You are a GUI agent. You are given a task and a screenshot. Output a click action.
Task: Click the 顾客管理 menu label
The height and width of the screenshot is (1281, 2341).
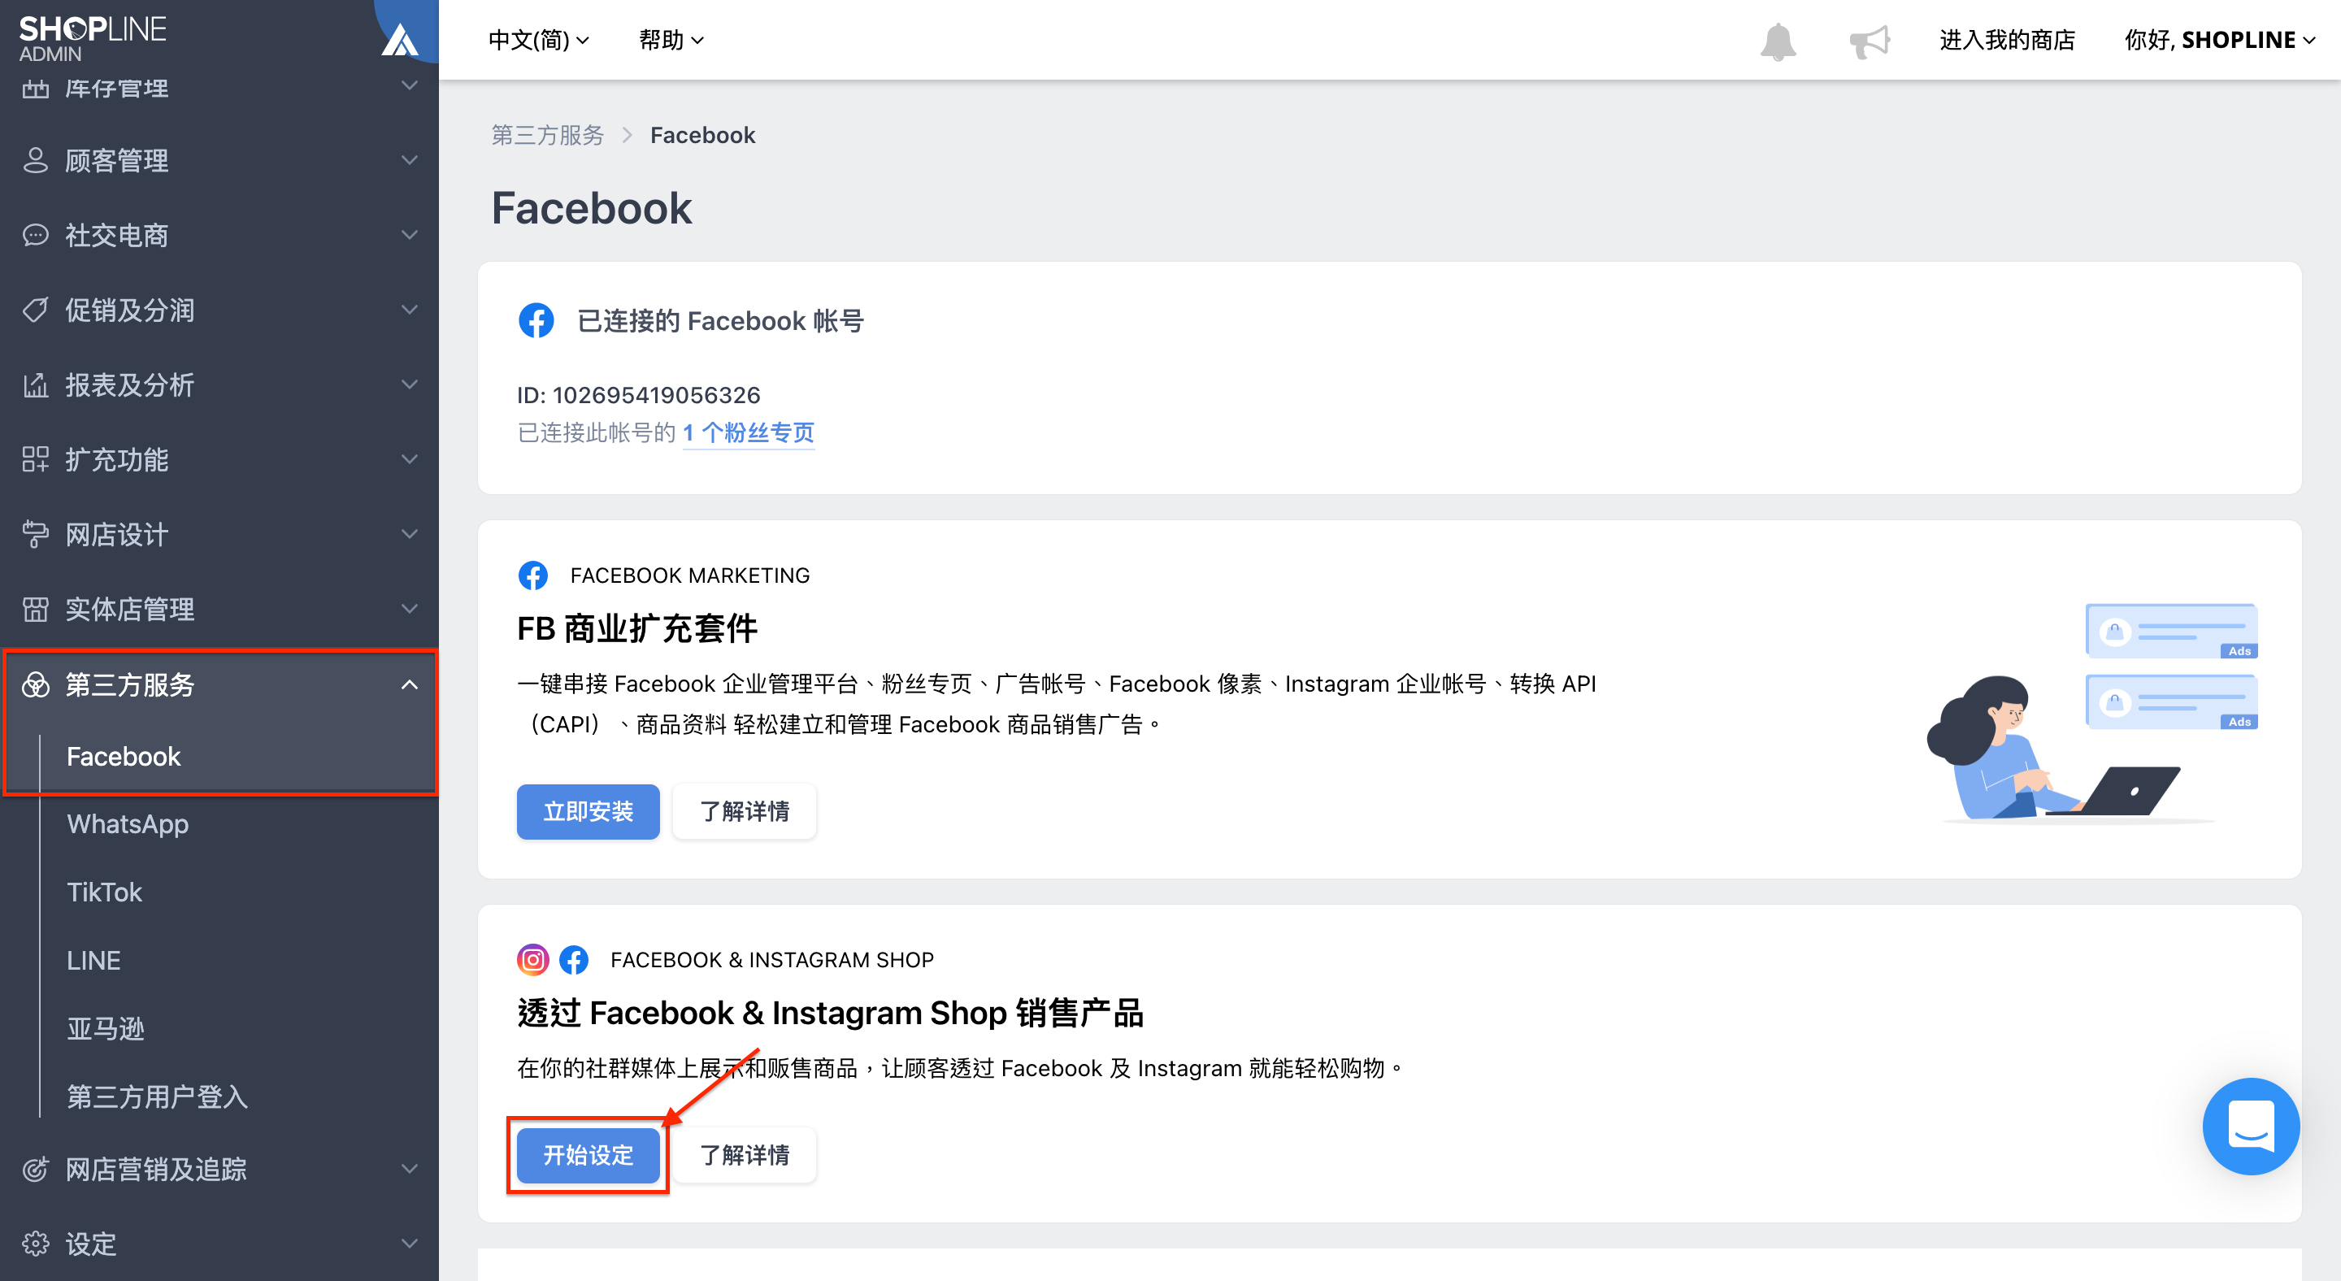point(116,161)
